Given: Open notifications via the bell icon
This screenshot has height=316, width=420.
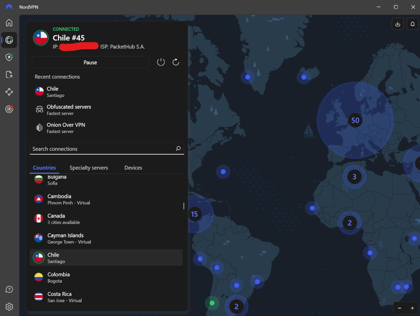Looking at the screenshot, I should (x=413, y=24).
